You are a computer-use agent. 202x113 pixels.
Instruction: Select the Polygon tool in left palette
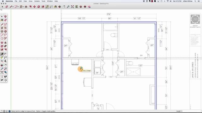(x=5, y=31)
